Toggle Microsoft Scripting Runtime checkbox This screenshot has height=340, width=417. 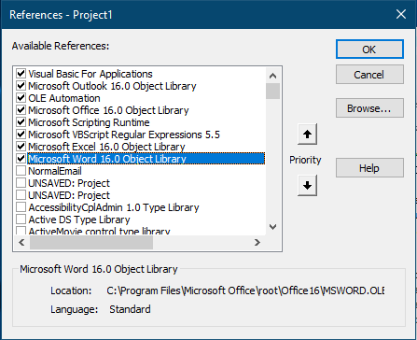click(x=21, y=122)
